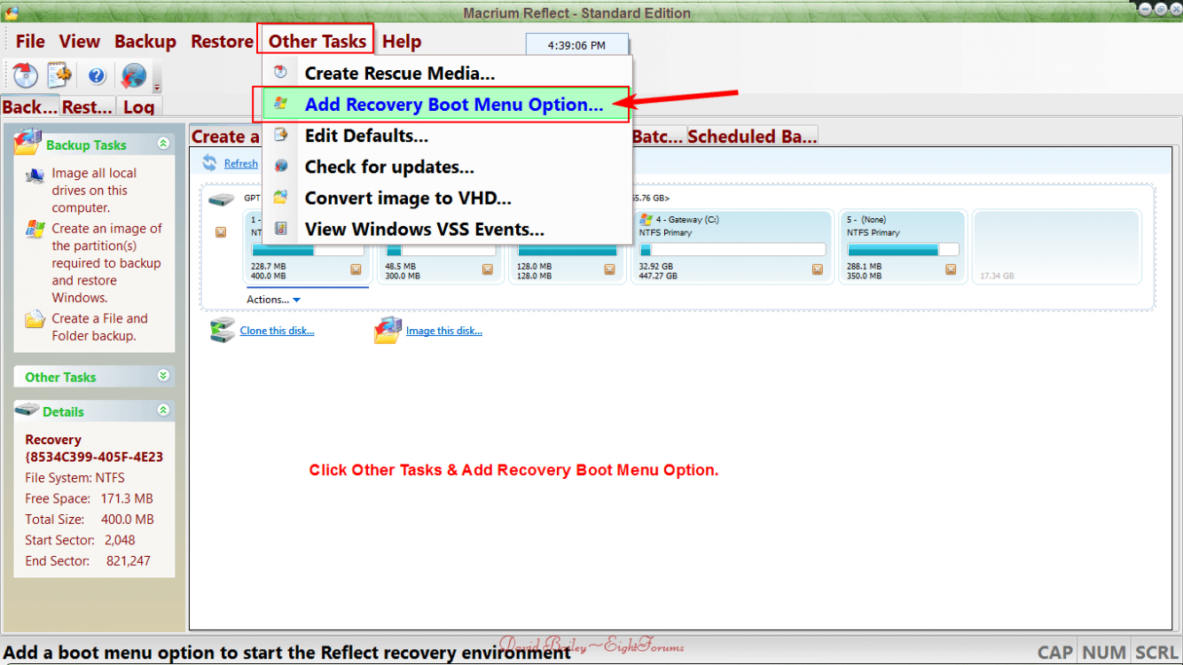Click the Clone this disk icon

[222, 331]
